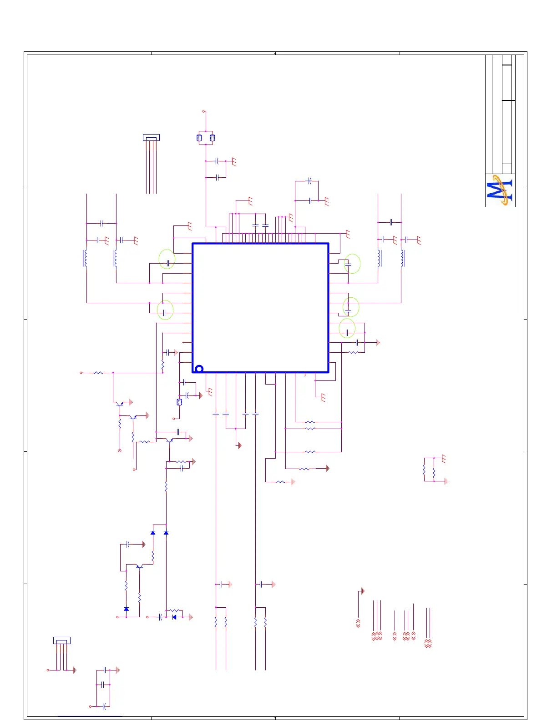Select the lowest green-circled capacitor right of the IC
Viewport: 557px width, 720px height.
(346, 333)
